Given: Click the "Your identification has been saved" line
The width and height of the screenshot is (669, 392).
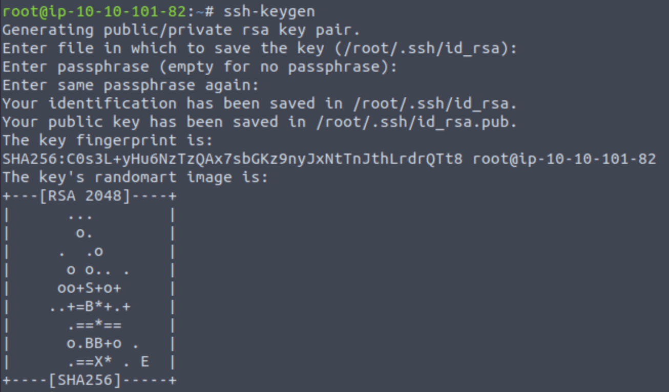Looking at the screenshot, I should pos(260,104).
